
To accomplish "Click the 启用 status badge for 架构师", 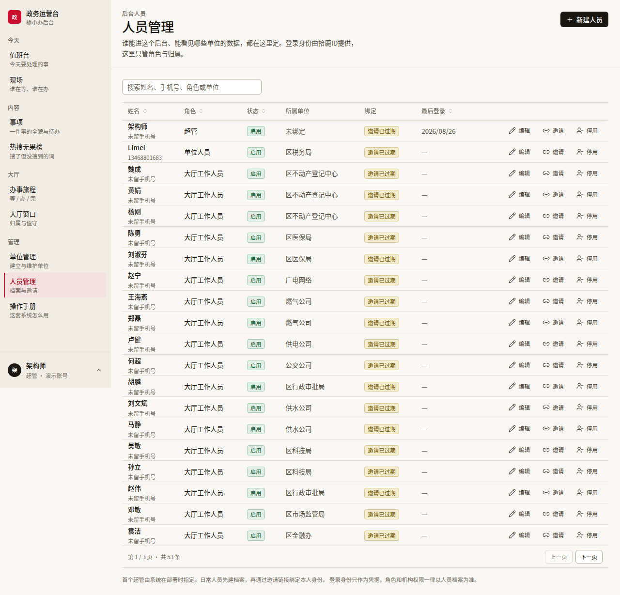I will (256, 131).
